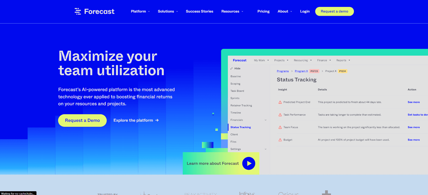Select Sprints in the sidebar
The height and width of the screenshot is (195, 428).
(235, 98)
